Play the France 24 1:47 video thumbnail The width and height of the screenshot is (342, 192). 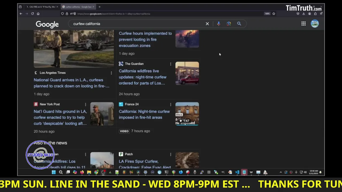tap(187, 114)
